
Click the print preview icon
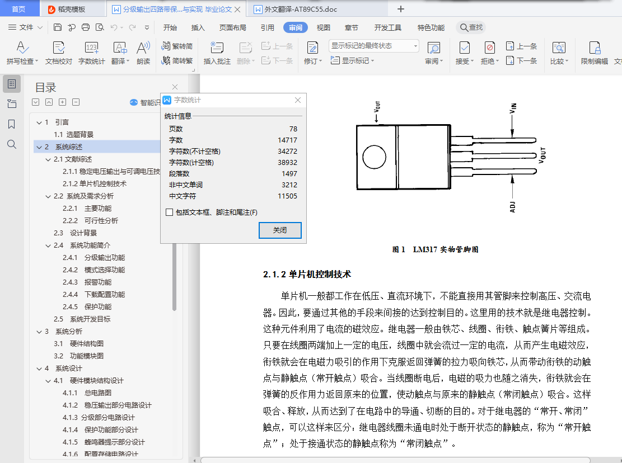(100, 27)
